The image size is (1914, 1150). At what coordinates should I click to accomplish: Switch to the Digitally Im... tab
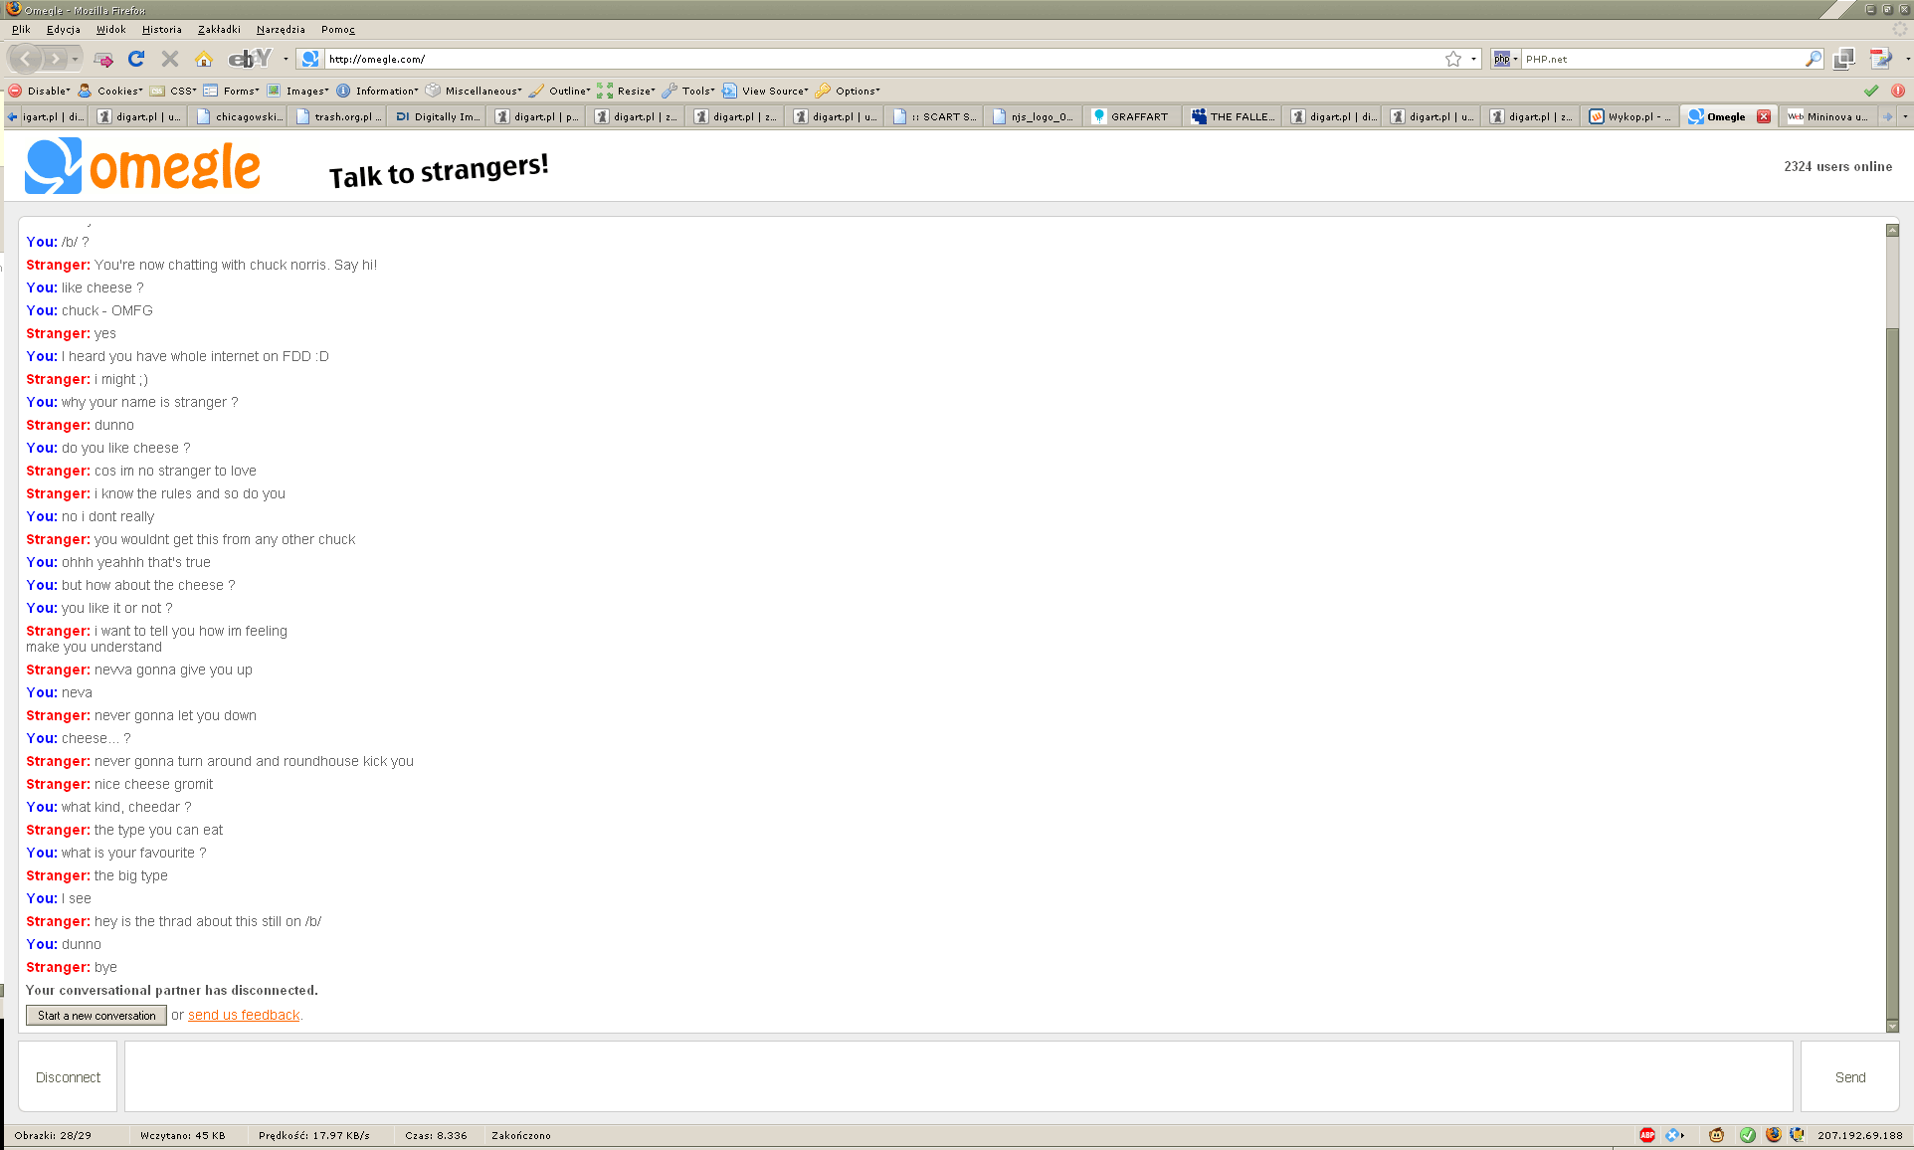(436, 116)
